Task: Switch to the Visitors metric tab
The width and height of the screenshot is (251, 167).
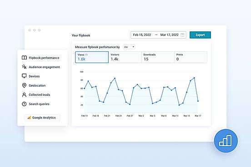Action: coord(125,57)
